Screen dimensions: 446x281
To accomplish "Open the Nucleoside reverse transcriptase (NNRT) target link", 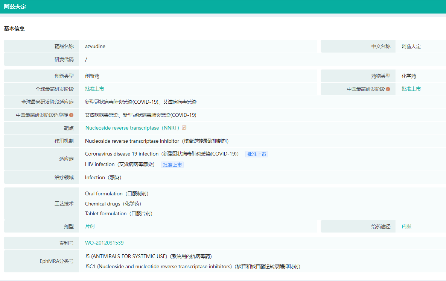I will point(132,128).
